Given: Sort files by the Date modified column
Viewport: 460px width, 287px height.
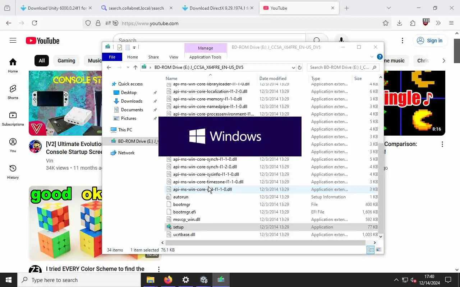Looking at the screenshot, I should click(273, 78).
